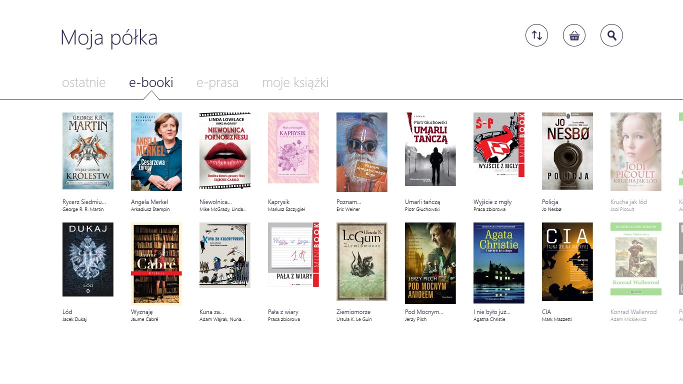Image resolution: width=683 pixels, height=384 pixels.
Task: Click author name Jodi Picoult
Action: [x=622, y=209]
